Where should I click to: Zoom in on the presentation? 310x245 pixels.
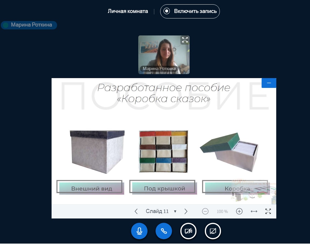pyautogui.click(x=239, y=212)
